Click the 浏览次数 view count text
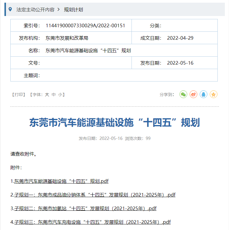The image size is (229, 230). (x=138, y=138)
